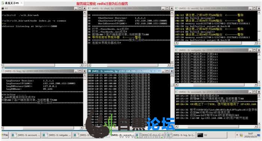Screen dimensions: 262x141
Task: Open the account server taskbar button
Action: pos(25,135)
